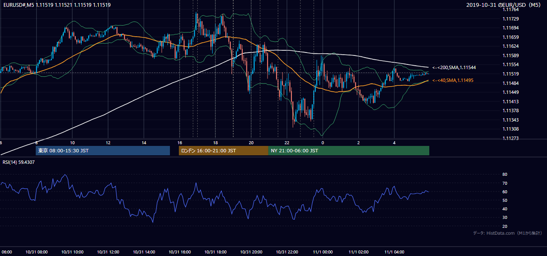Click price axis value 1.11694
Image resolution: width=547 pixels, height=256 pixels.
[x=510, y=28]
